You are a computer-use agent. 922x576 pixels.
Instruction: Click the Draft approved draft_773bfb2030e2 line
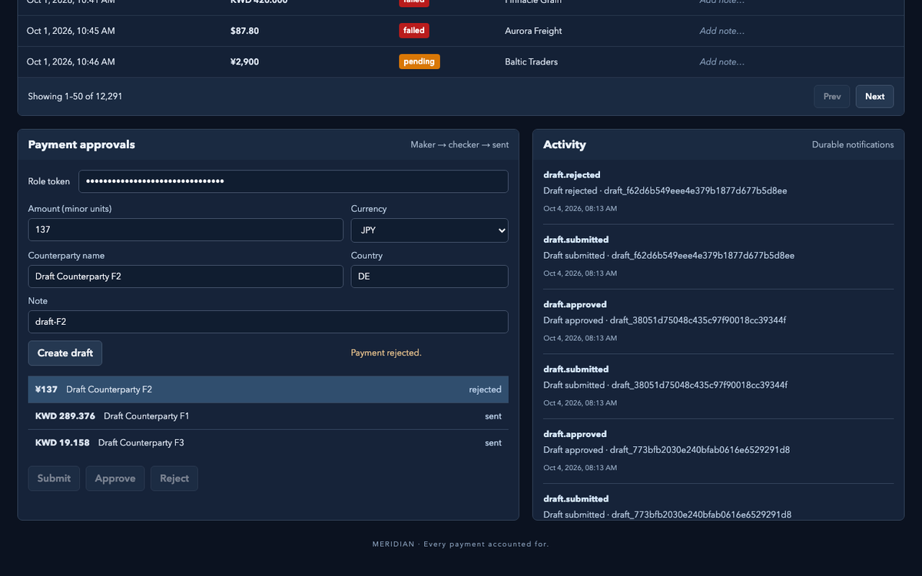click(x=667, y=450)
